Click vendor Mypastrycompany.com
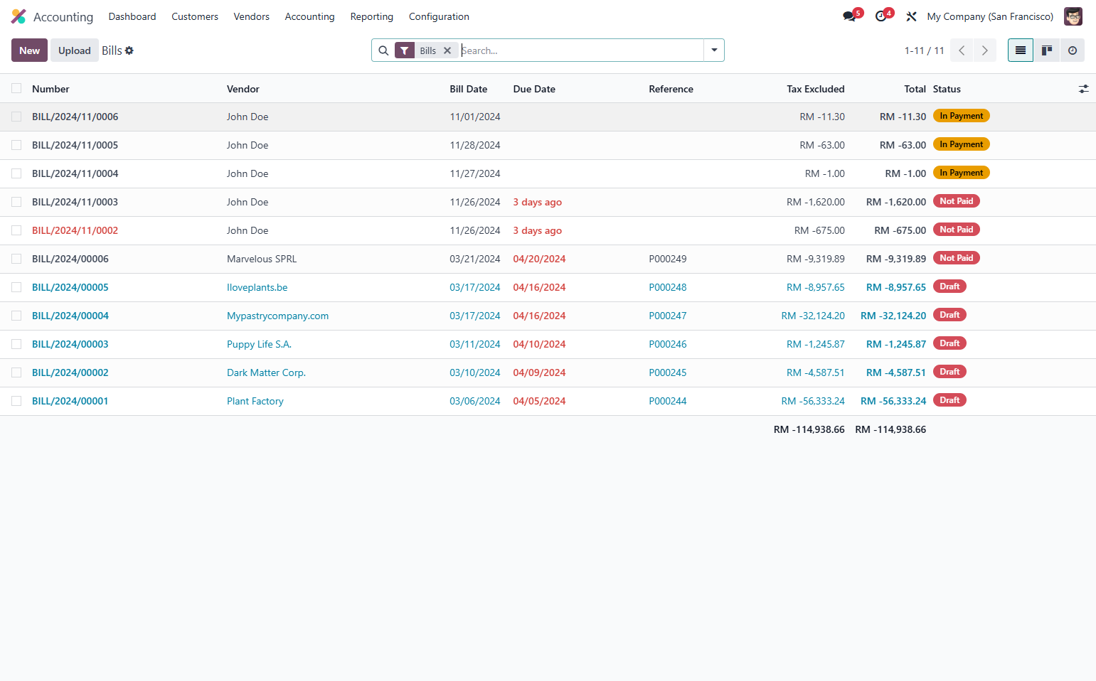 tap(277, 316)
